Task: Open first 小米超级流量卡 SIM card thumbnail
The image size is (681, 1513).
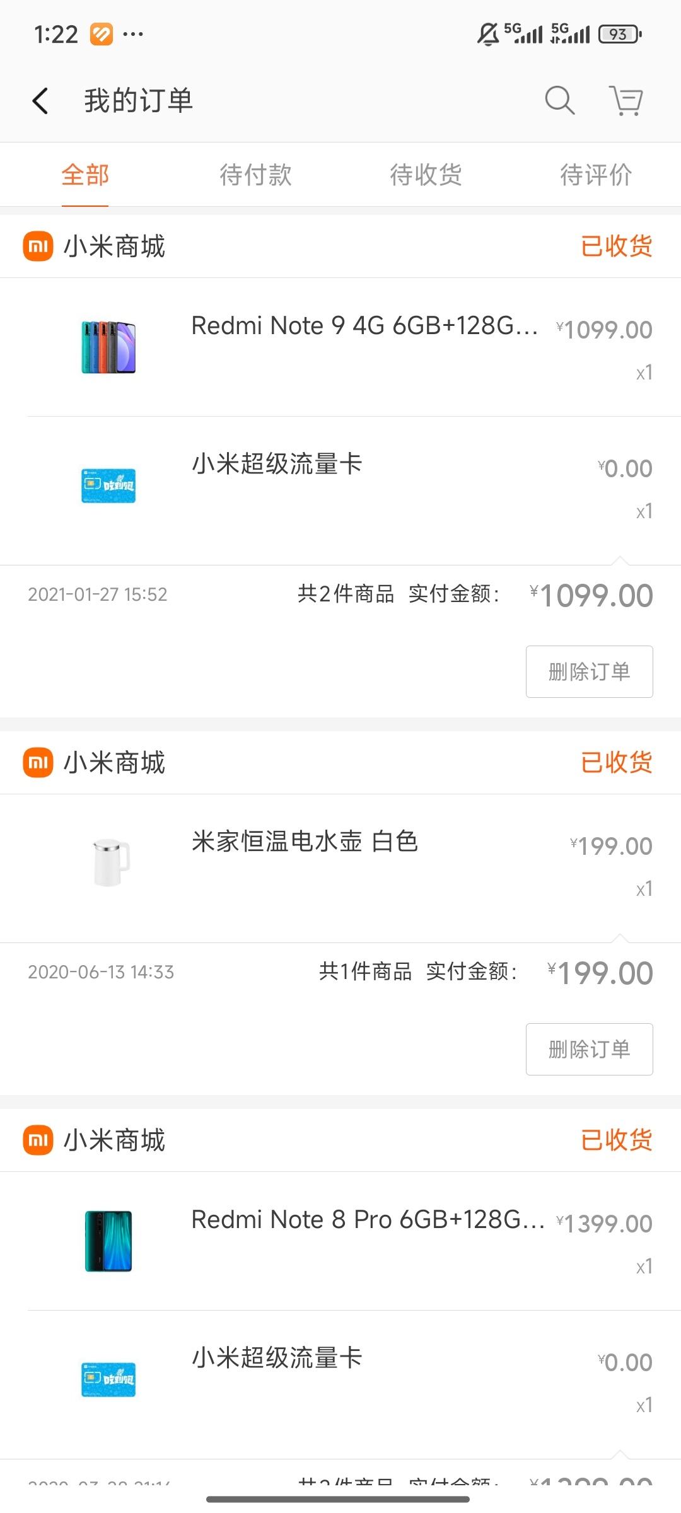Action: tap(108, 485)
